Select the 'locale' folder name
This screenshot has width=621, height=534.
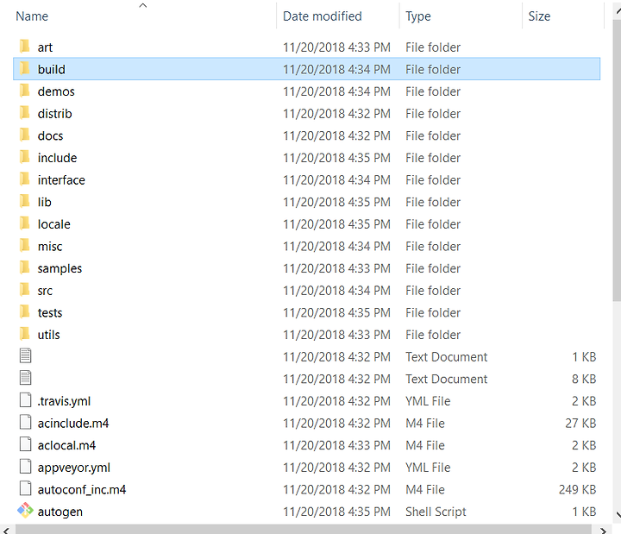point(53,224)
